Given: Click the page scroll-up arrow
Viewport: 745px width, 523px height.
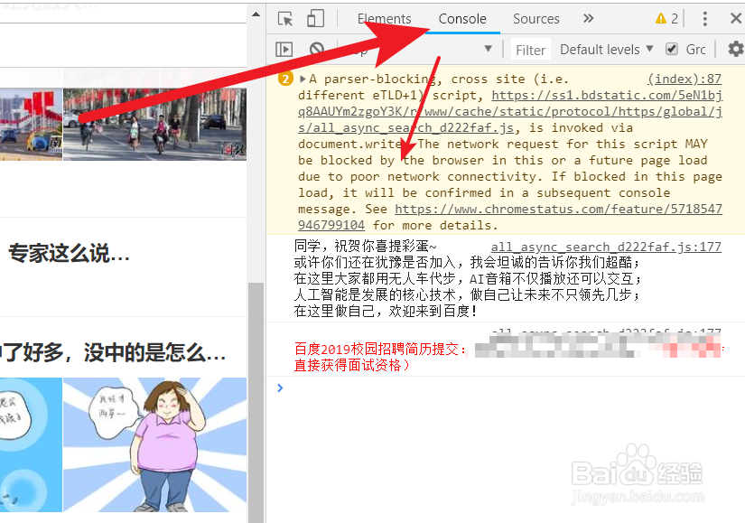Looking at the screenshot, I should [256, 14].
